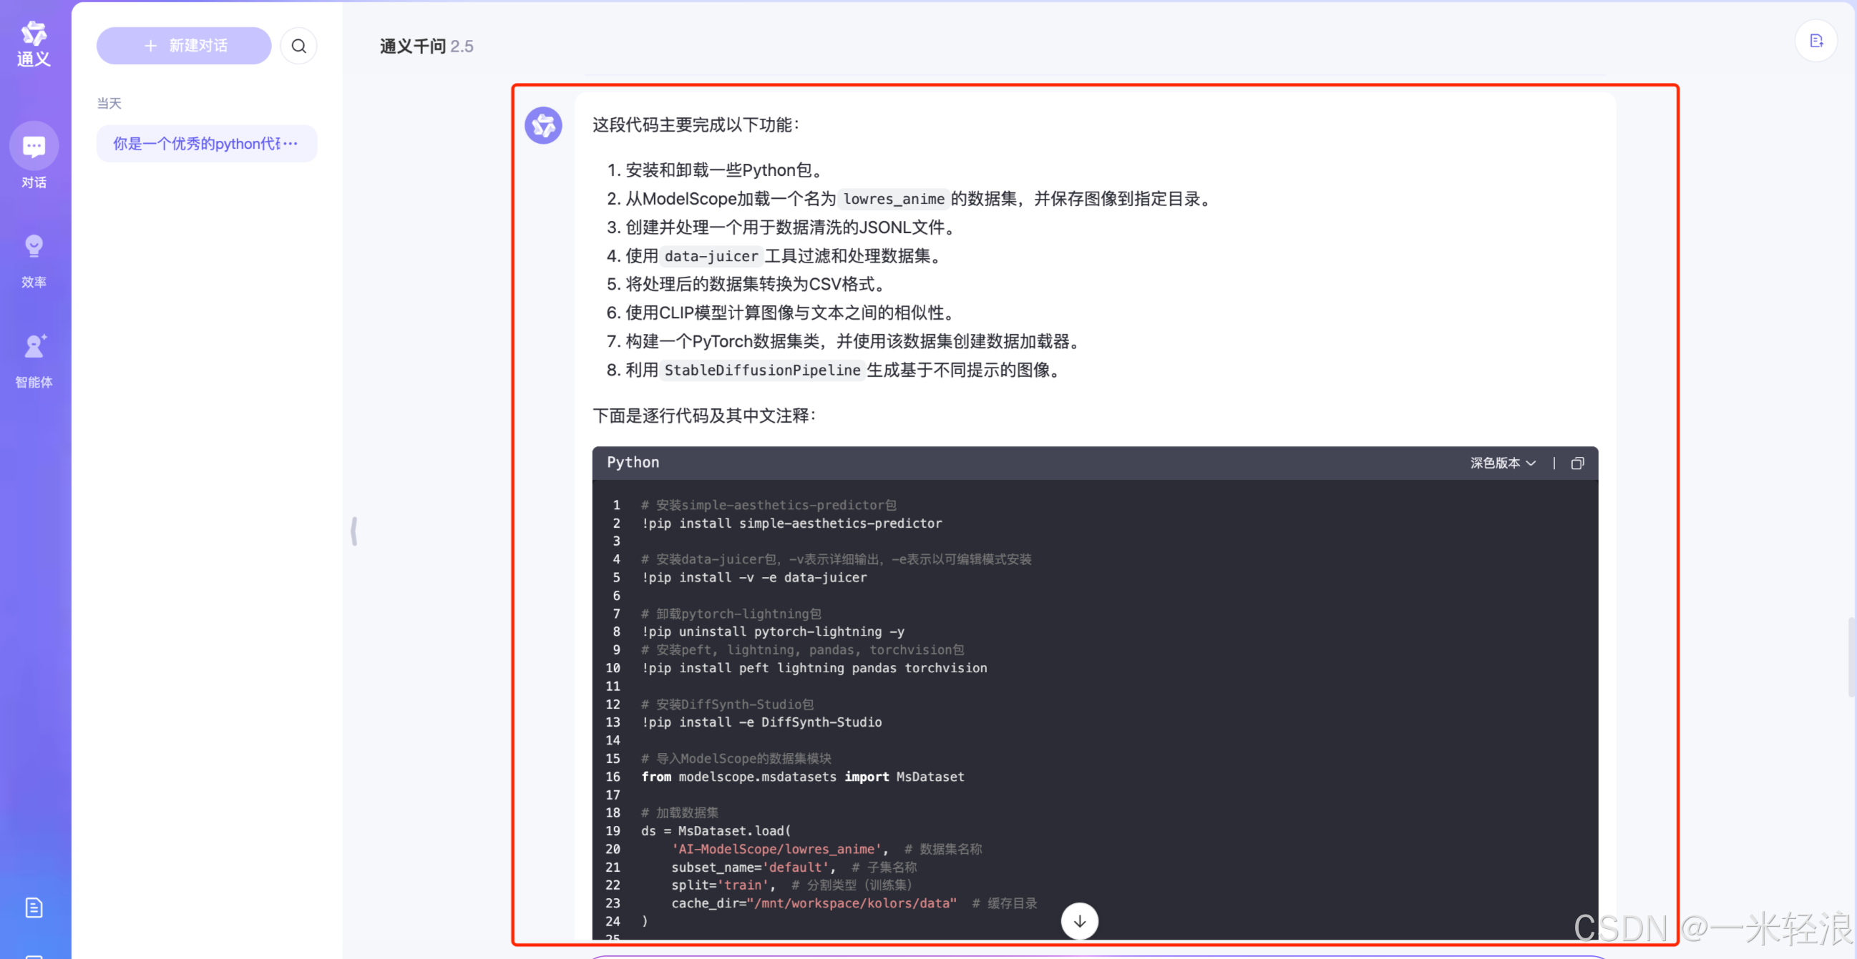Click the export chat icon at top right
Screen dimensions: 1857x959
click(x=1817, y=41)
